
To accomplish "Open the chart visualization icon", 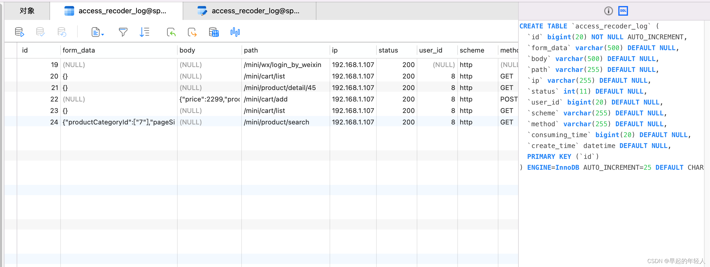I will tap(235, 32).
